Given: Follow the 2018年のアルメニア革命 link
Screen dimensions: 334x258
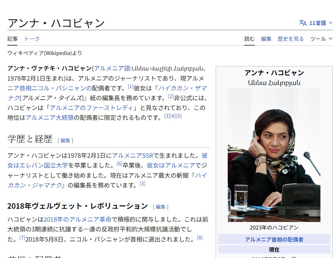Looking at the screenshot, I should 78,219.
